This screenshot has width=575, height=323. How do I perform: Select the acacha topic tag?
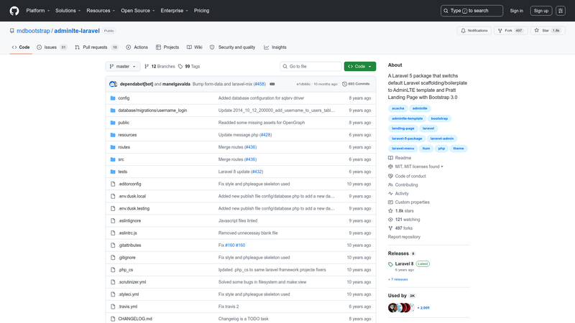[x=398, y=108]
